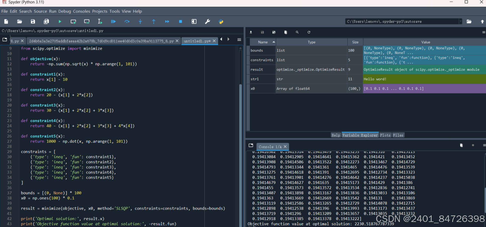This screenshot has height=227, width=486.
Task: Browse tabs in the editor pane
Action: click(x=5, y=40)
